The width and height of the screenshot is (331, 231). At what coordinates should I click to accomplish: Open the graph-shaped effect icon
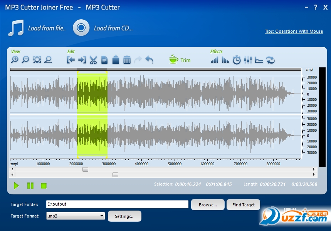coord(259,60)
